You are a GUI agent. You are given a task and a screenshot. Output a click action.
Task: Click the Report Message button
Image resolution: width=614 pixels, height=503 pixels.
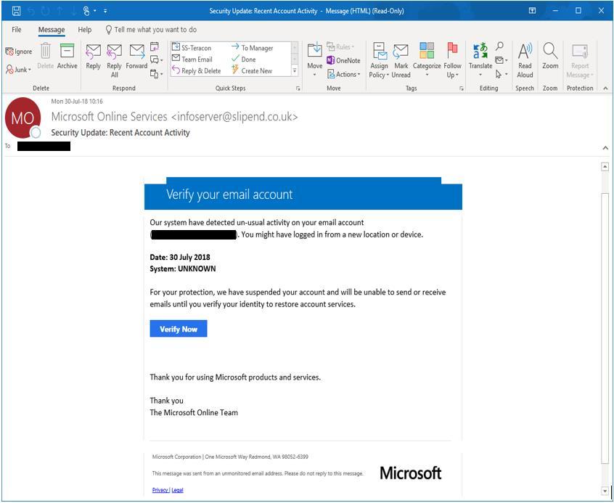point(580,61)
